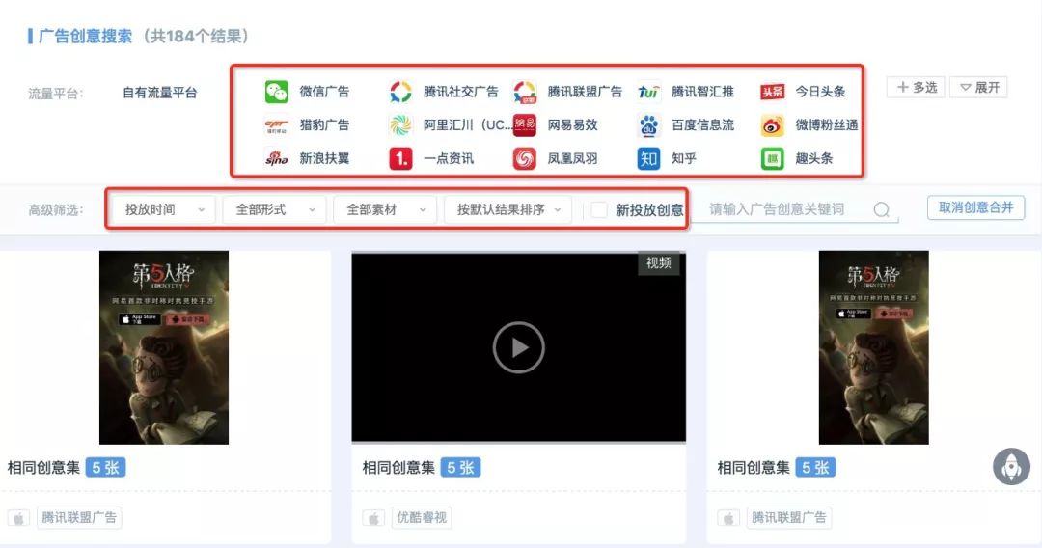Select the Phoenix Fengyu (凤凰凤羽) icon

click(x=524, y=159)
